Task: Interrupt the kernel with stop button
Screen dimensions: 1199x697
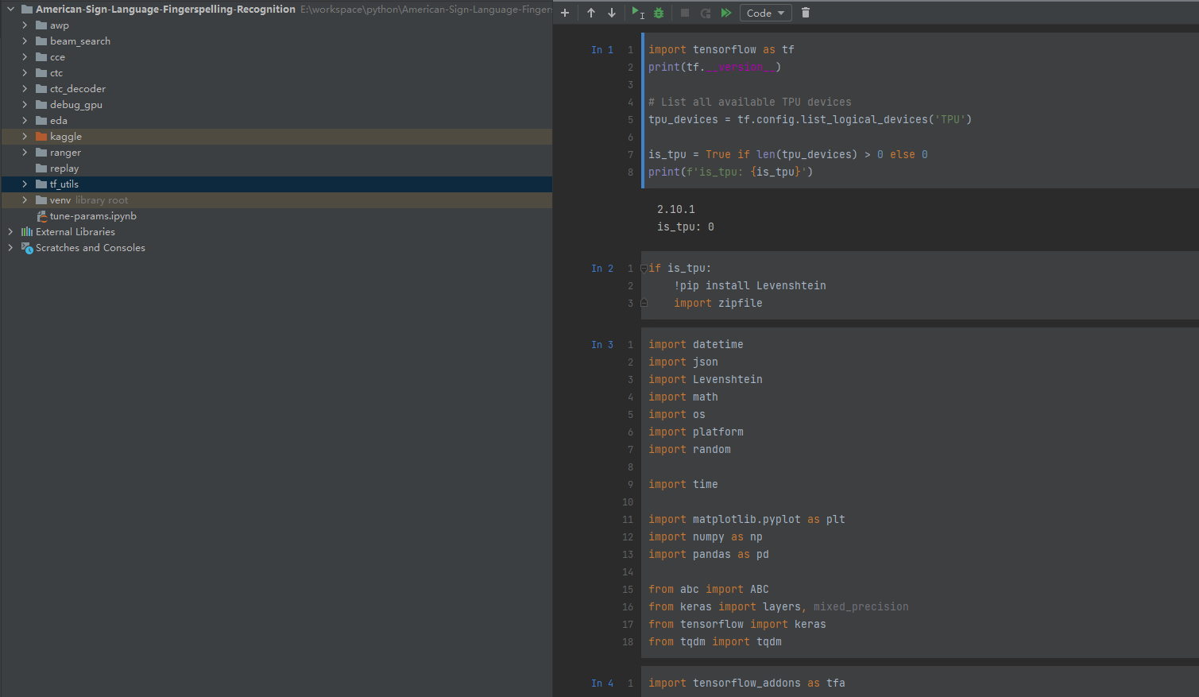Action: pyautogui.click(x=685, y=13)
